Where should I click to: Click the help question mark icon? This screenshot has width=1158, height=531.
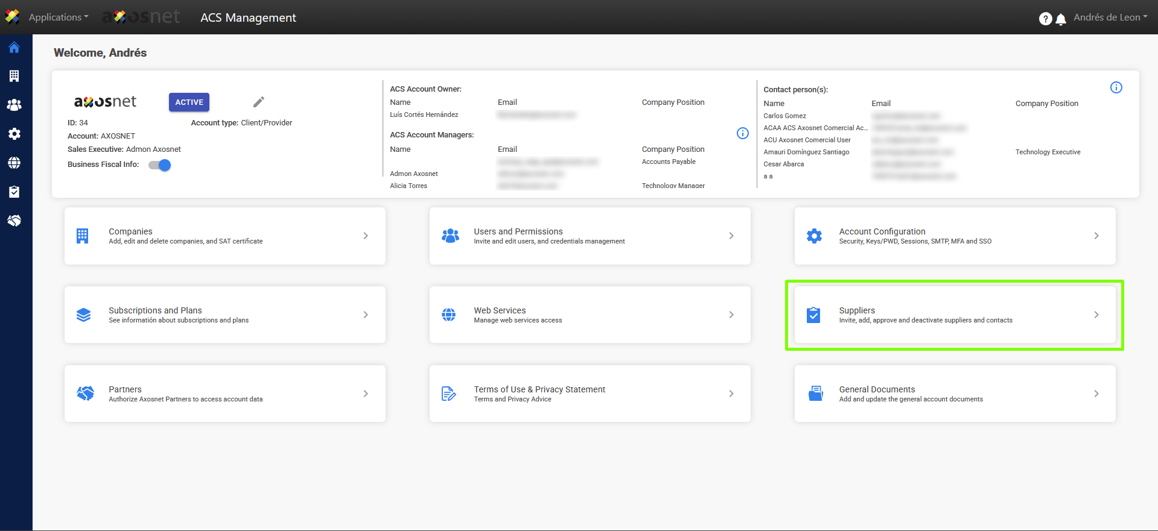tap(1045, 19)
